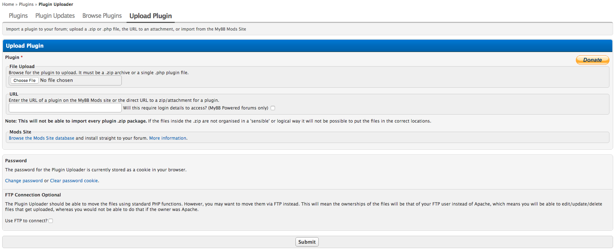616x251 pixels.
Task: Switch to the Plugins tab
Action: [x=18, y=16]
